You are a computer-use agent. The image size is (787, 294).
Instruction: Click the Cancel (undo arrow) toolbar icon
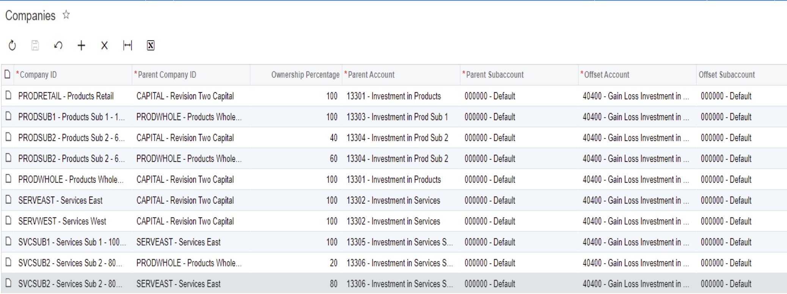(x=58, y=46)
